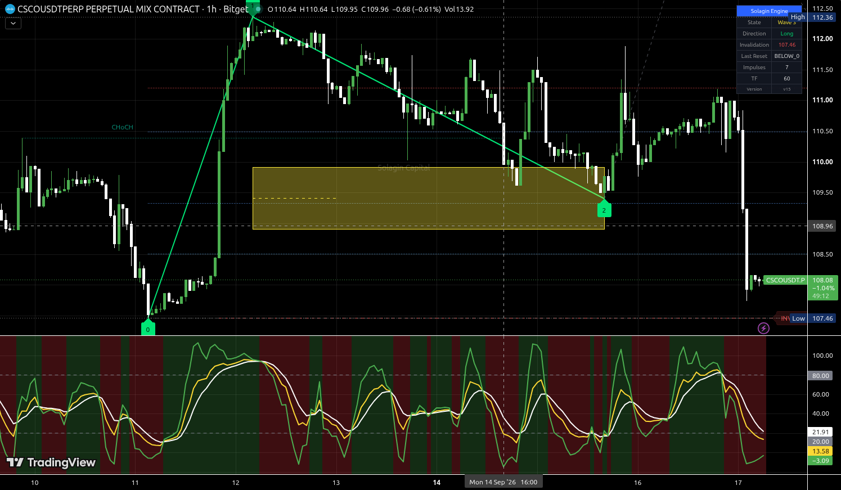Click the 49:12 bar countdown

point(821,296)
